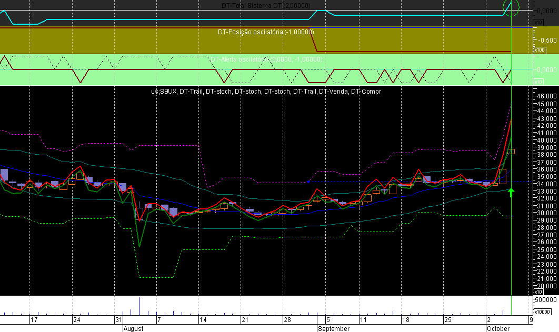Select the DT-Posição oscilatória label

click(266, 32)
